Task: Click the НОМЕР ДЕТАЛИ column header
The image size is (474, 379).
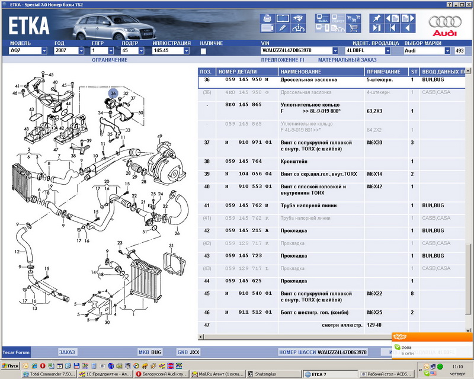Action: tap(247, 72)
